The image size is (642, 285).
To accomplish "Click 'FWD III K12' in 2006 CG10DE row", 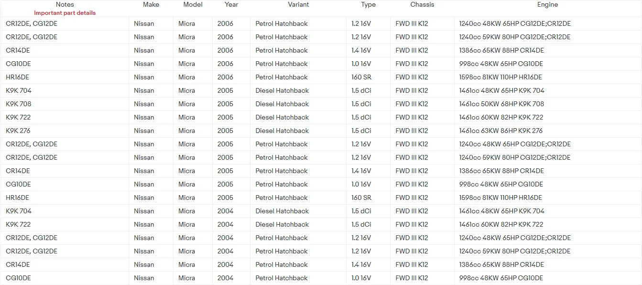I will click(412, 64).
